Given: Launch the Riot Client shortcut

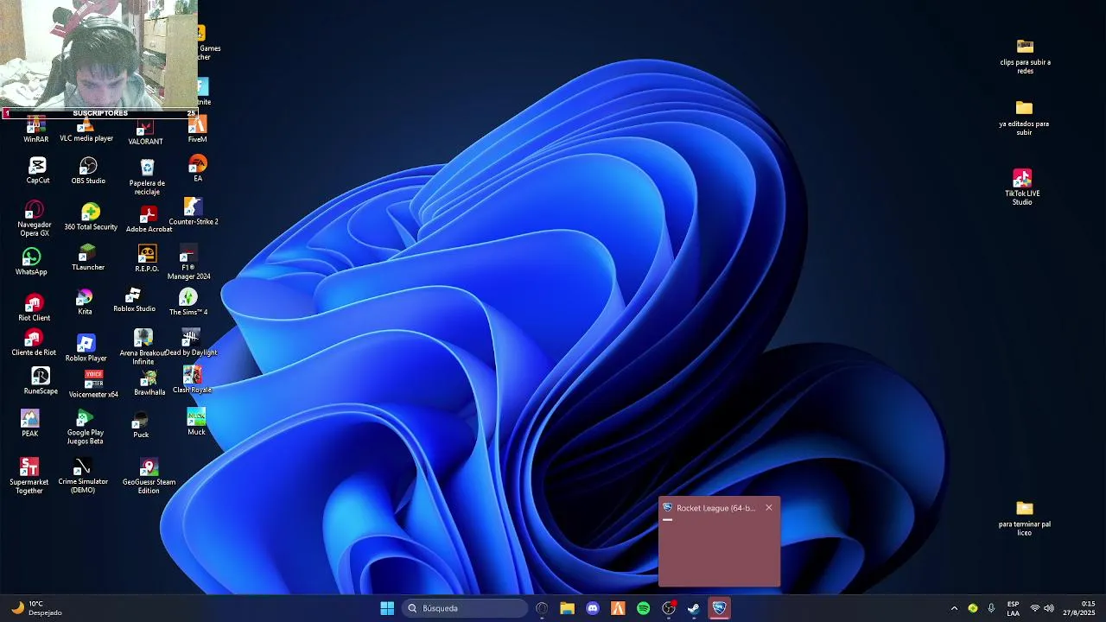Looking at the screenshot, I should pos(34,308).
